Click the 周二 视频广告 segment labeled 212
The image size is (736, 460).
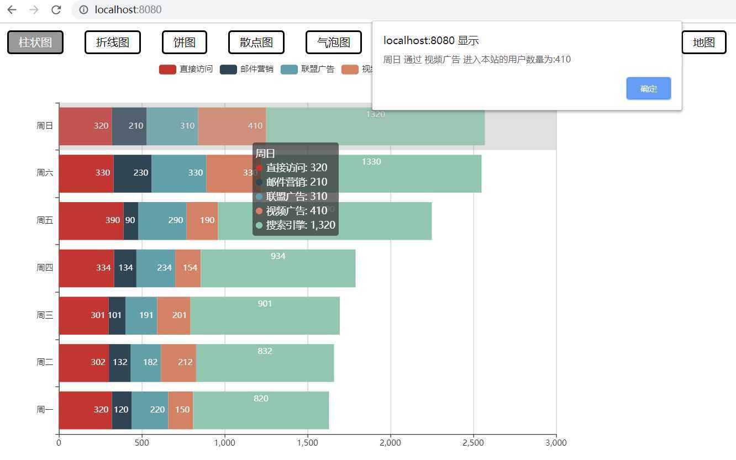(x=178, y=363)
